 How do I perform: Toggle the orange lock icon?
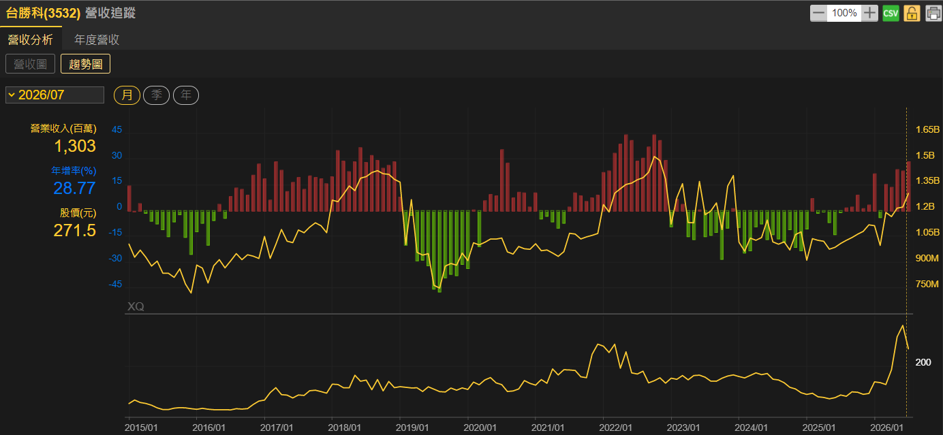912,13
